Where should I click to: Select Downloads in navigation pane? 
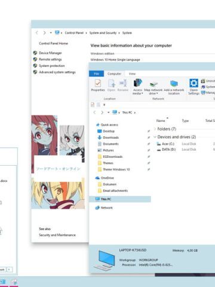[110, 138]
